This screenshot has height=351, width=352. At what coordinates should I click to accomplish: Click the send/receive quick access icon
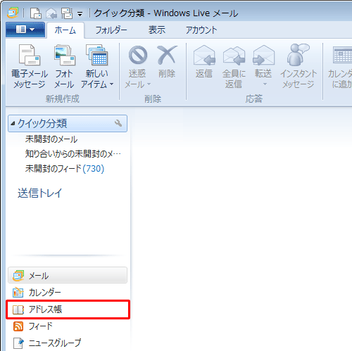click(67, 13)
